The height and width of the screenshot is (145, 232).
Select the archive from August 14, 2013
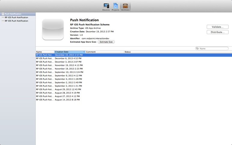tap(67, 100)
